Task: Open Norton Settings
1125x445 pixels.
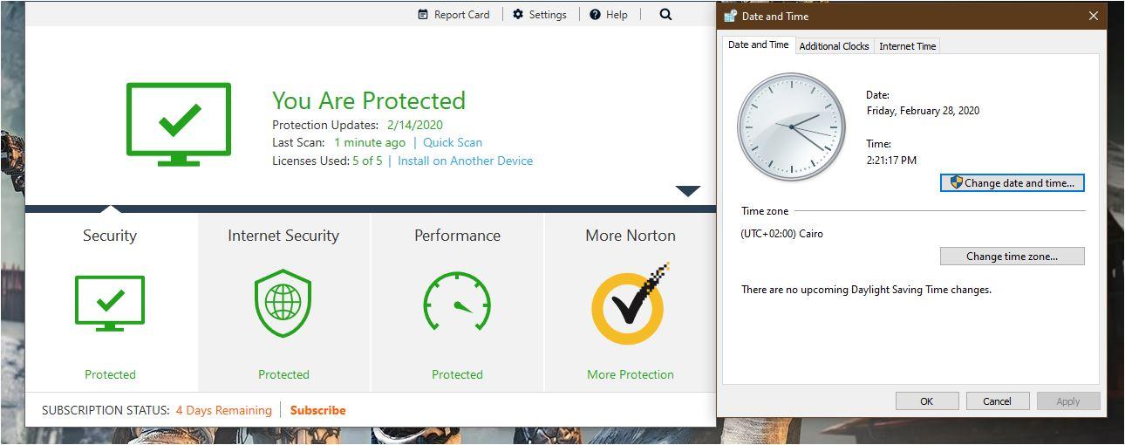Action: click(539, 14)
